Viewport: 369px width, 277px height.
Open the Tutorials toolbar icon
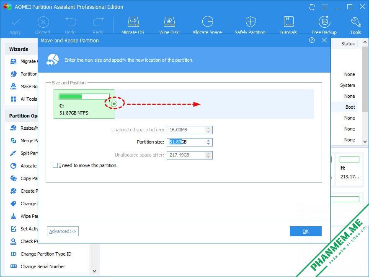click(x=289, y=22)
